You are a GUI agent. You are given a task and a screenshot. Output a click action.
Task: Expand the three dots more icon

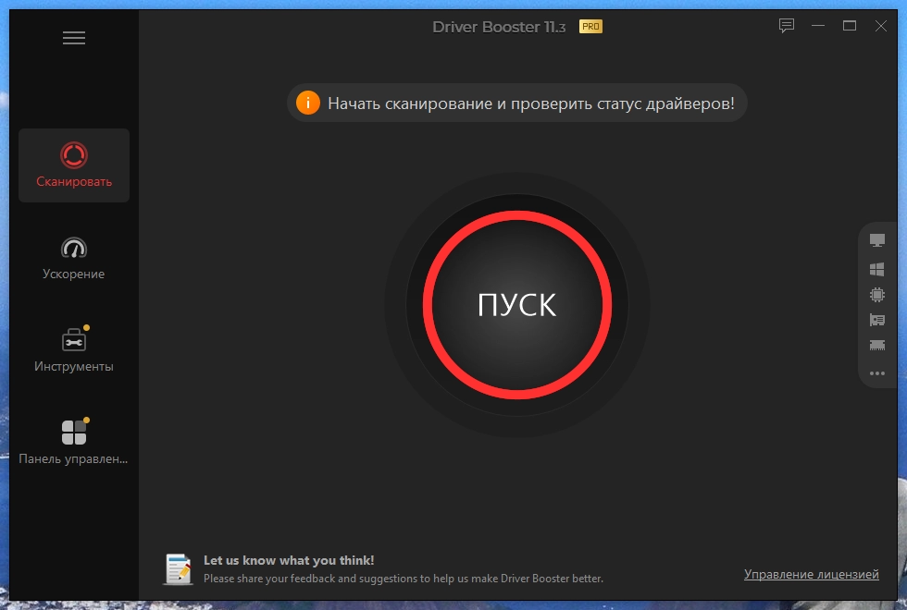tap(877, 373)
